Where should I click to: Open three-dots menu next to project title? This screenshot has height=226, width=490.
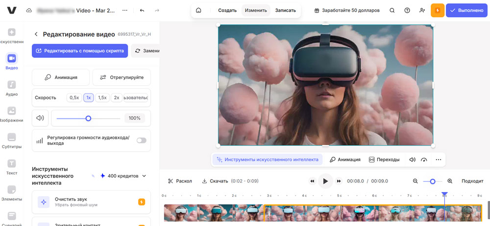coord(124,10)
